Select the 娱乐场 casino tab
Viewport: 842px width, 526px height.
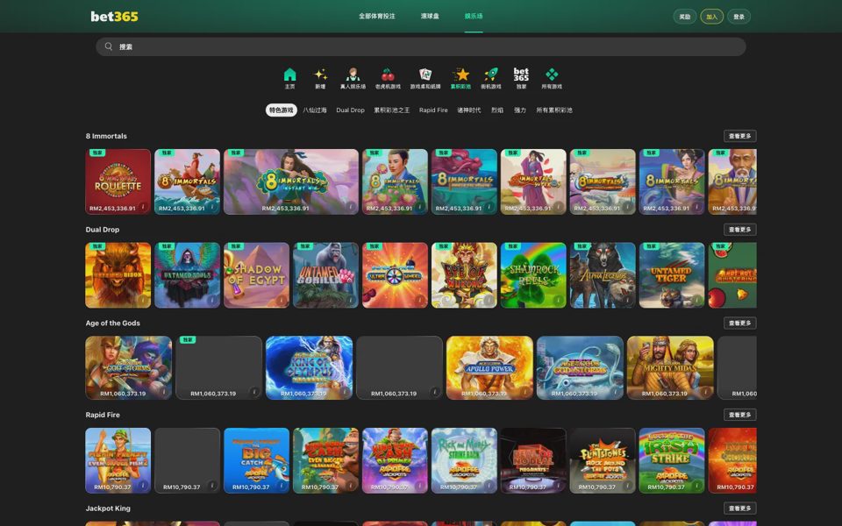(x=474, y=16)
